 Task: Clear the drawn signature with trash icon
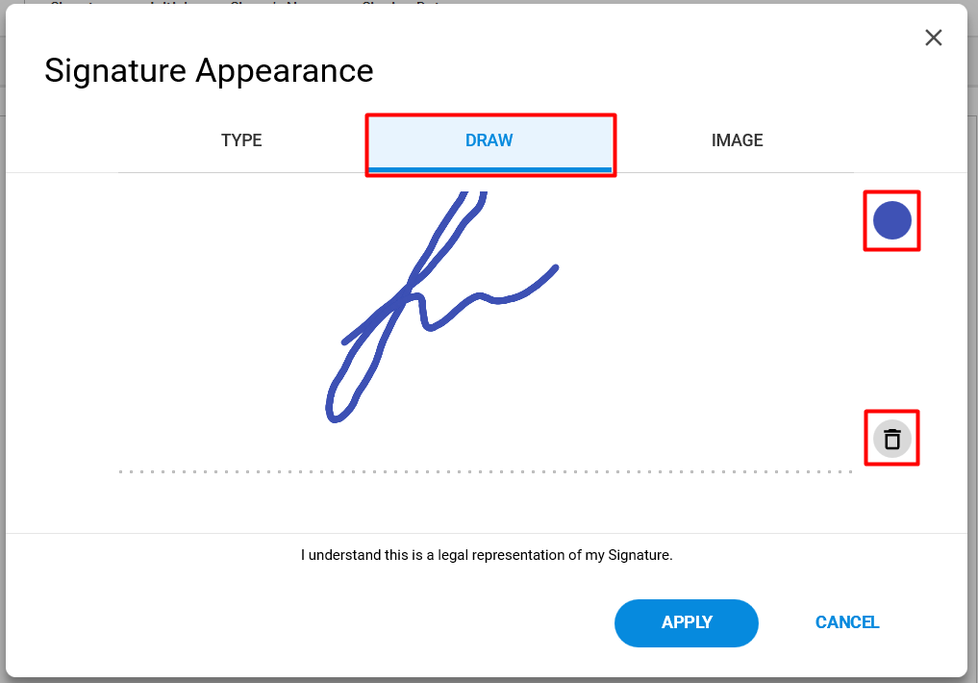click(x=891, y=439)
